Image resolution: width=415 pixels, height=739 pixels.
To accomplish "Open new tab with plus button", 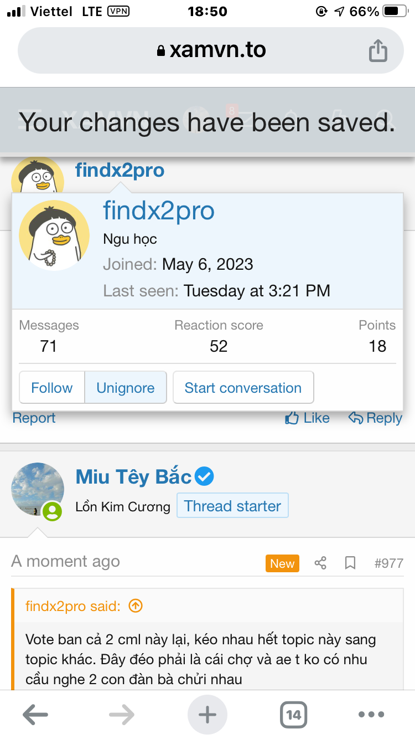I will (x=207, y=715).
